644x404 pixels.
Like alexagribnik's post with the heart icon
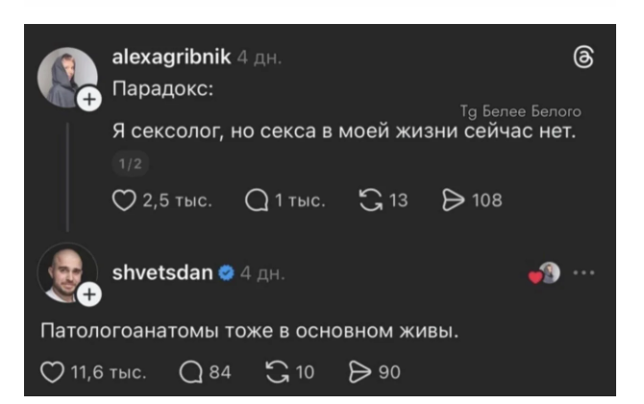(125, 200)
